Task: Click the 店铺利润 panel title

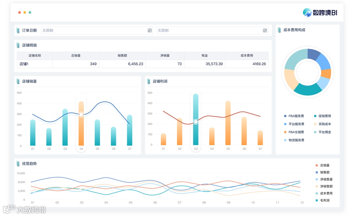Action: (160, 81)
